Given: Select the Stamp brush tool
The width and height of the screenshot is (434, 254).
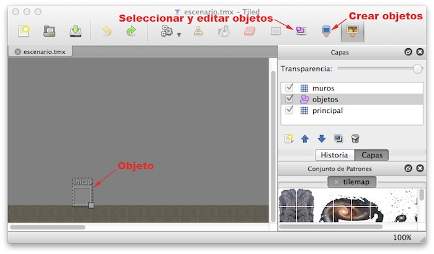Looking at the screenshot, I should pyautogui.click(x=198, y=31).
